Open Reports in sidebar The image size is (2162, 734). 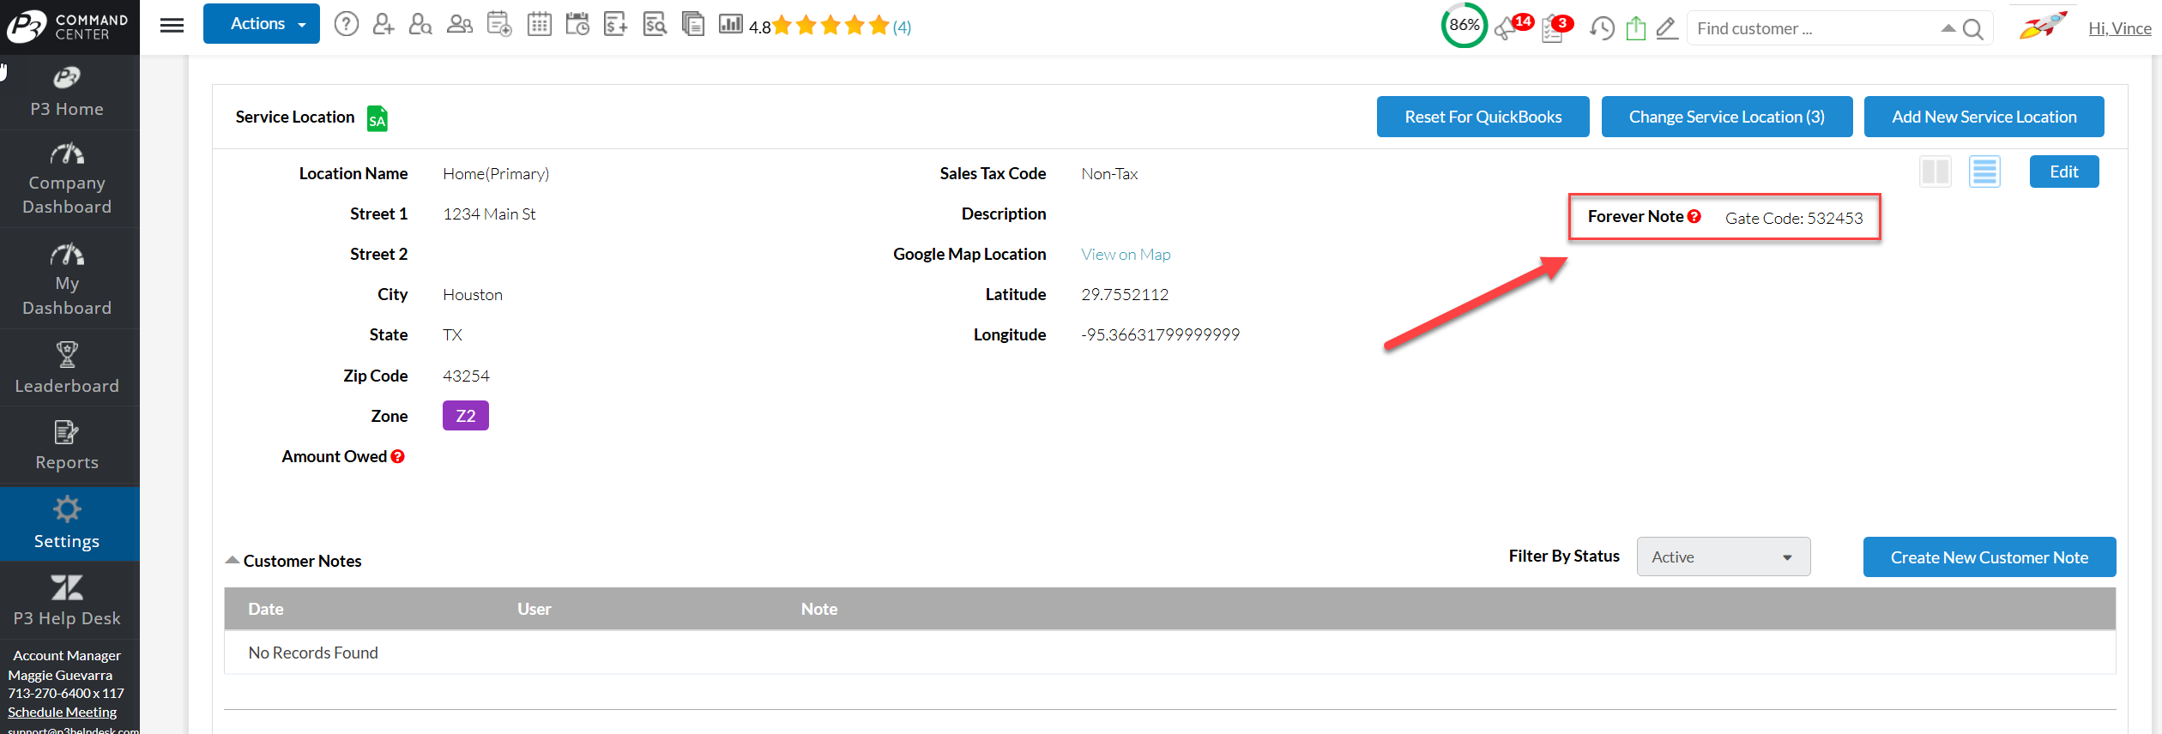[x=67, y=446]
